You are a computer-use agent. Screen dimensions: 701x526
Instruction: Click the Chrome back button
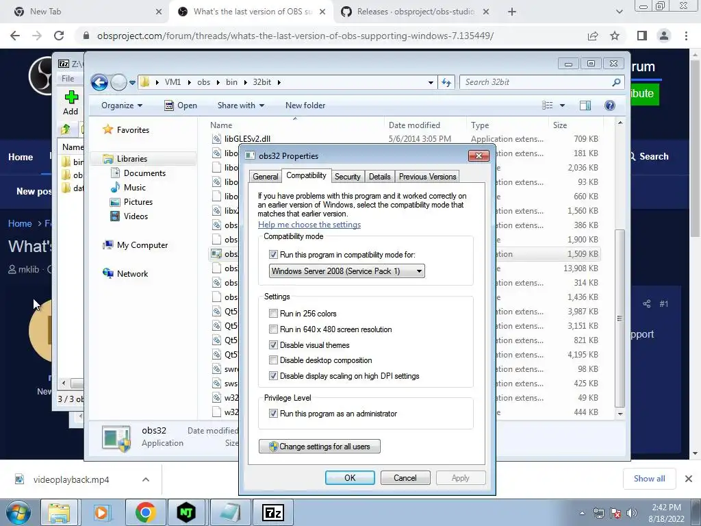(x=15, y=36)
